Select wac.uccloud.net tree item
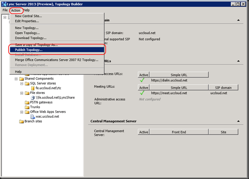This screenshot has height=179, width=249. (48, 117)
